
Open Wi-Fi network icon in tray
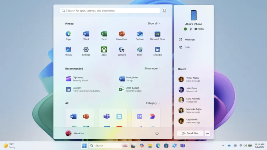click(x=241, y=146)
